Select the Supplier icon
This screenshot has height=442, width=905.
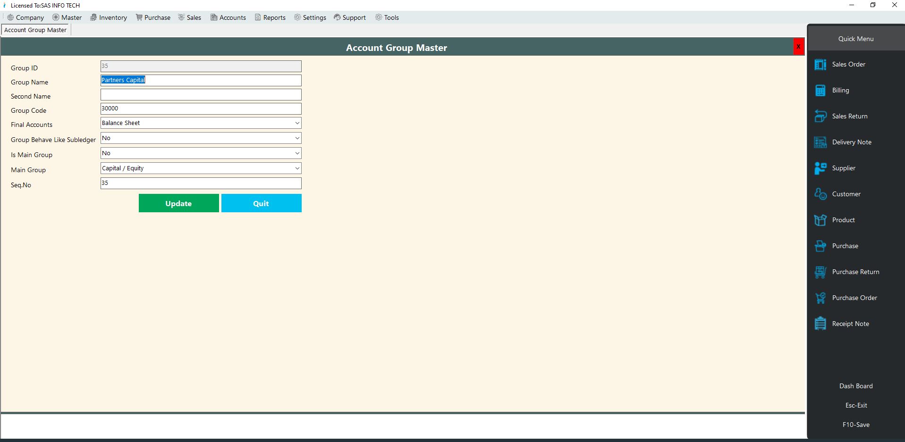820,168
